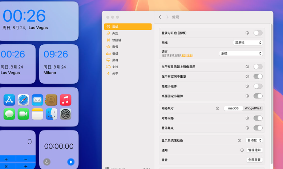
Task: Launch Safari from the app widget
Action: coord(23,100)
